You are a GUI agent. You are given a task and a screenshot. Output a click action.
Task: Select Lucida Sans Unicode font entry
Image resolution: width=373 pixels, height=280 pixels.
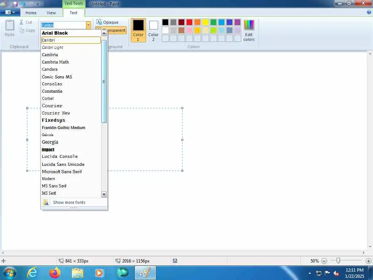[x=71, y=164]
